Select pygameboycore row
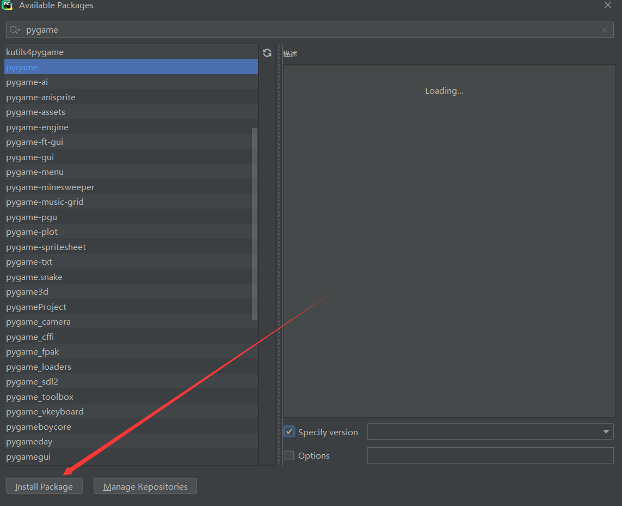 point(131,426)
